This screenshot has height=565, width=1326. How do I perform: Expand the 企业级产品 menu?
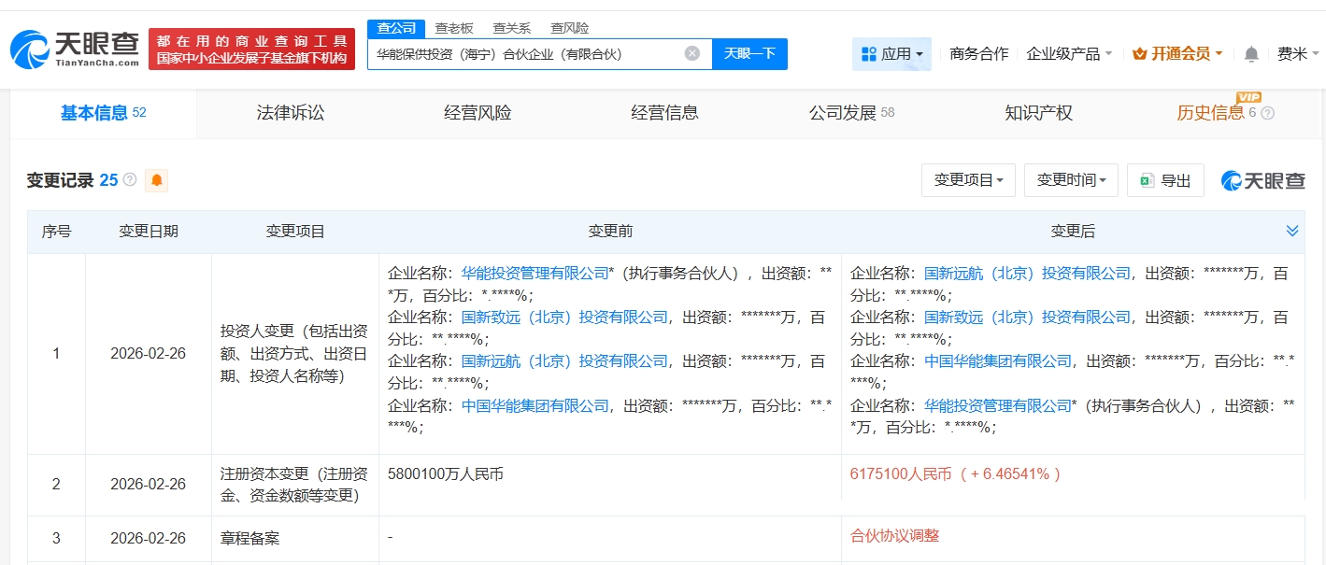1069,54
